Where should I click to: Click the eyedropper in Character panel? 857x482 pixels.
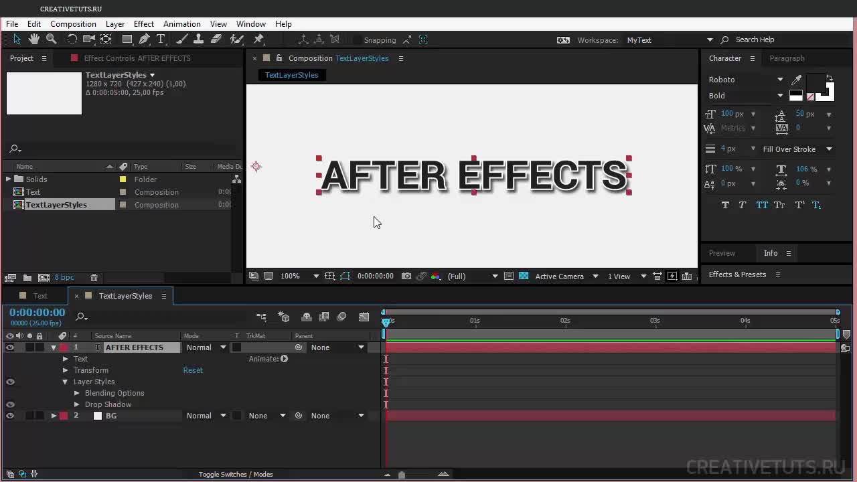796,80
